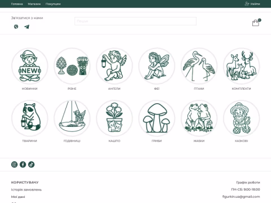Open the Telegram contact icon
This screenshot has width=271, height=203.
27,27
